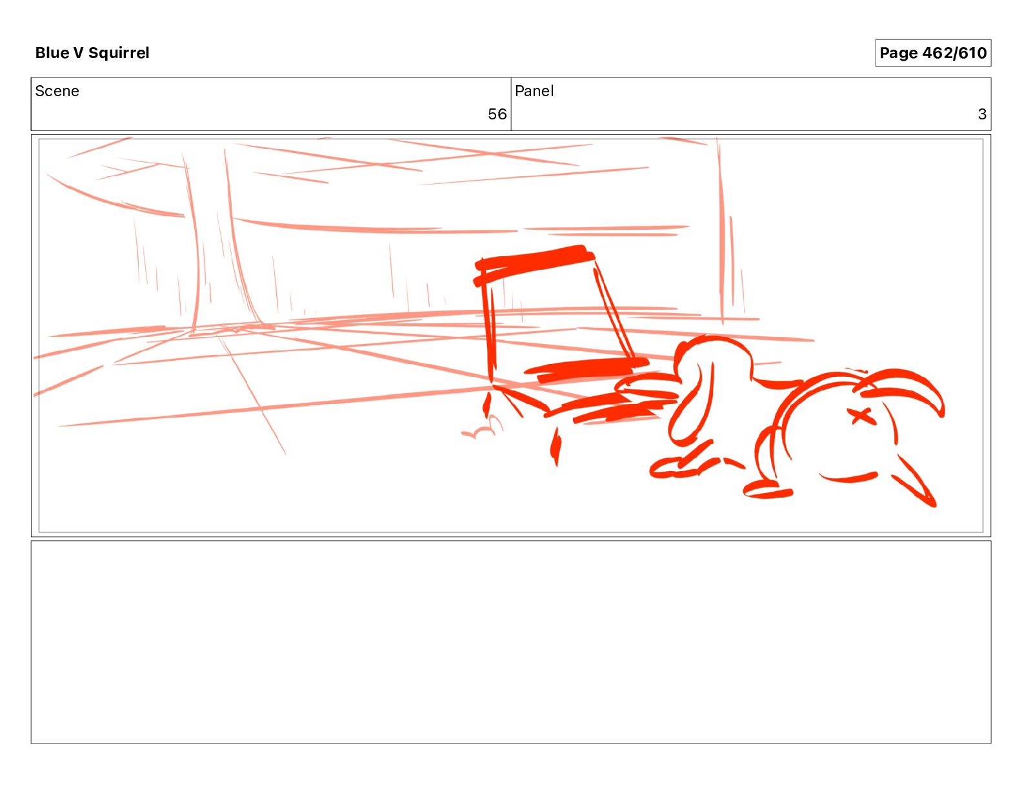Click the scene number '56'
The image size is (1022, 790).
click(497, 114)
